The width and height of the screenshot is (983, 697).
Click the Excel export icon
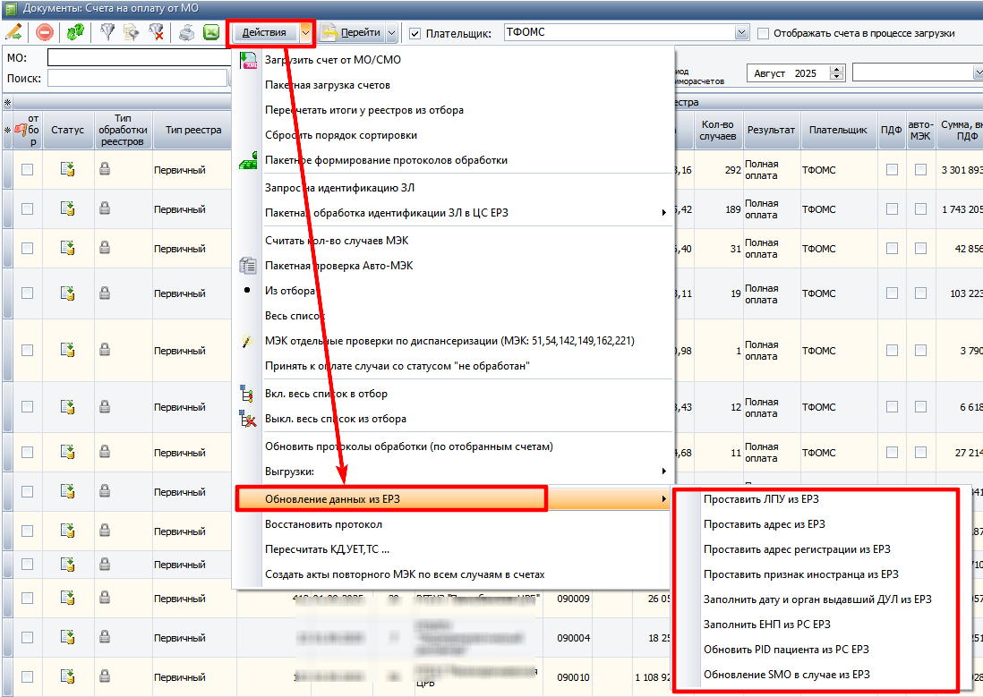(211, 32)
